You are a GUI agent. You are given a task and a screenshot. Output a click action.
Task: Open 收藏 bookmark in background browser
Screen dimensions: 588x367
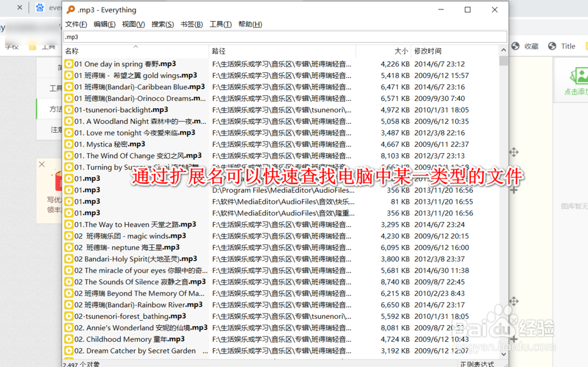tap(525, 46)
